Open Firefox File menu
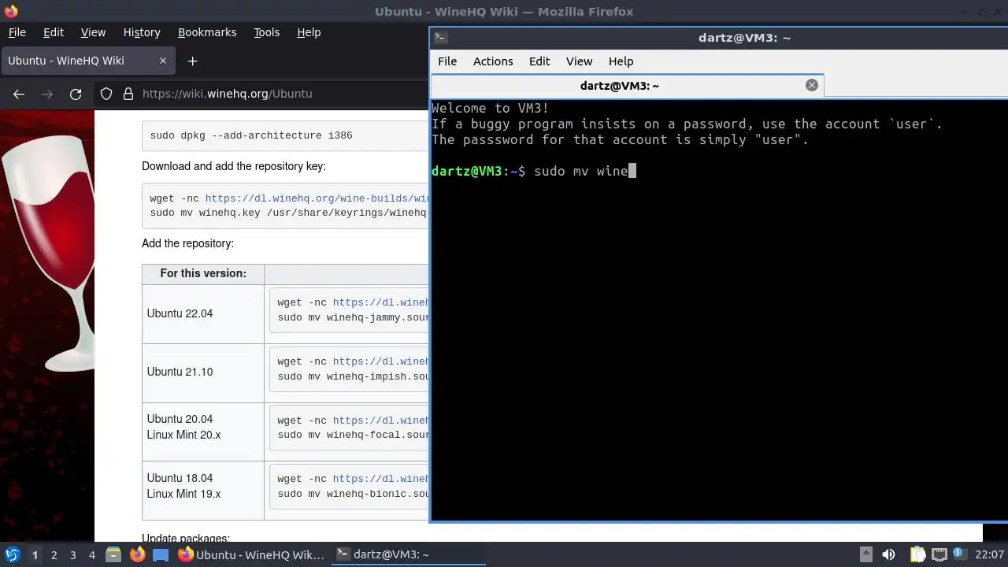 click(17, 32)
